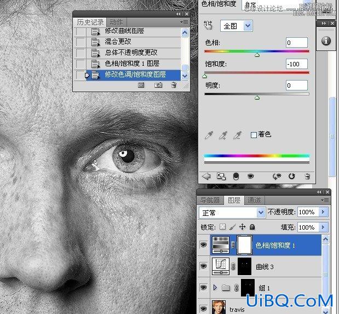
Task: Click the reset adjustment icon
Action: 292,176
